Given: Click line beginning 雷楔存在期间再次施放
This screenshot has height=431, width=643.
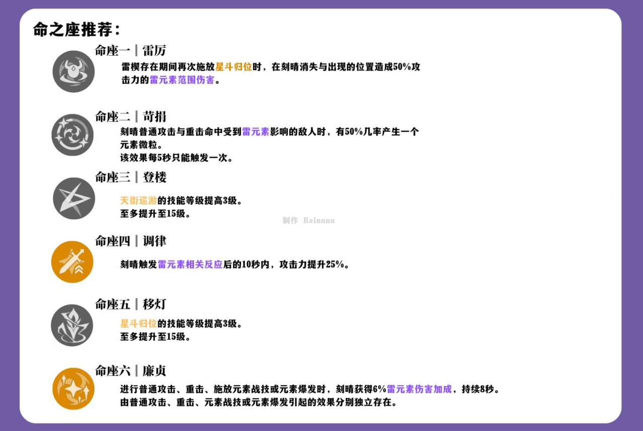Looking at the screenshot, I should (271, 67).
